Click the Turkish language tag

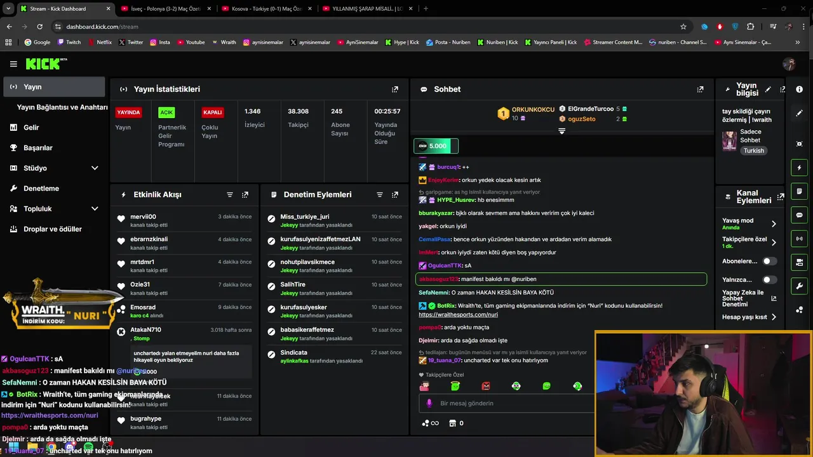754,151
